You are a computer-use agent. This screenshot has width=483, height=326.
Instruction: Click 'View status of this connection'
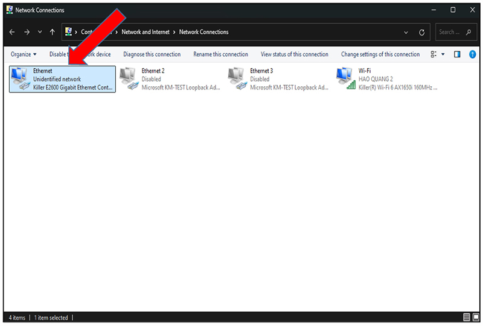(x=295, y=54)
